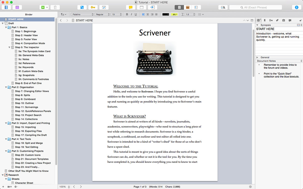Collapse Step 5: The Inspector group
The width and height of the screenshot is (303, 189).
click(9, 47)
